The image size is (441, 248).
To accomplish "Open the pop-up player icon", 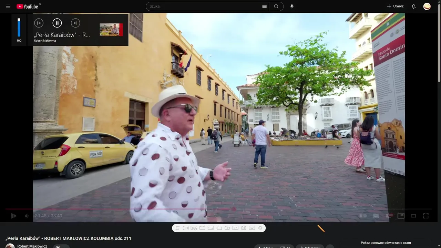I will [x=219, y=228].
